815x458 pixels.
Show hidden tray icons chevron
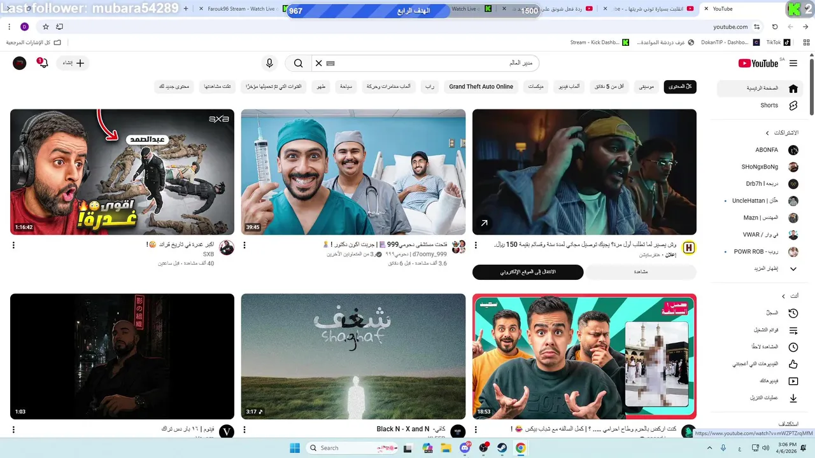pos(709,448)
